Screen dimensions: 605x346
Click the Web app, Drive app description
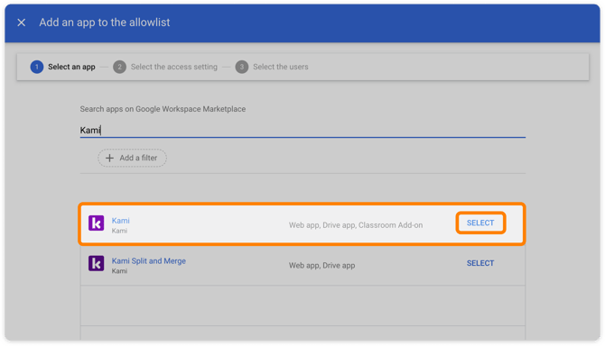click(x=321, y=266)
